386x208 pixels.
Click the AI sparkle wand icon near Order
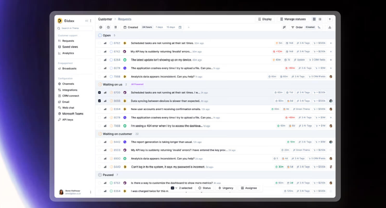click(x=284, y=27)
